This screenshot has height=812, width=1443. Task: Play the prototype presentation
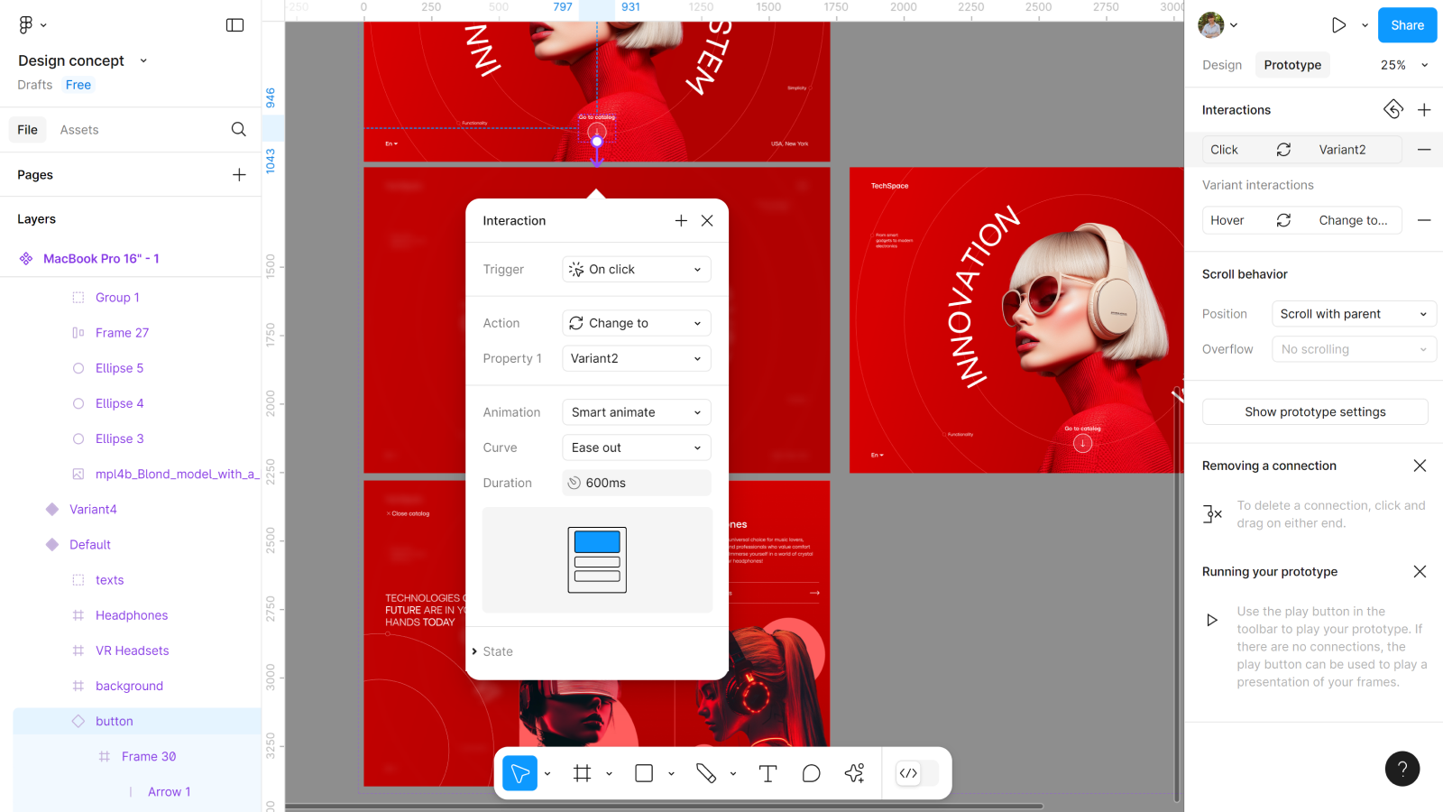coord(1338,25)
